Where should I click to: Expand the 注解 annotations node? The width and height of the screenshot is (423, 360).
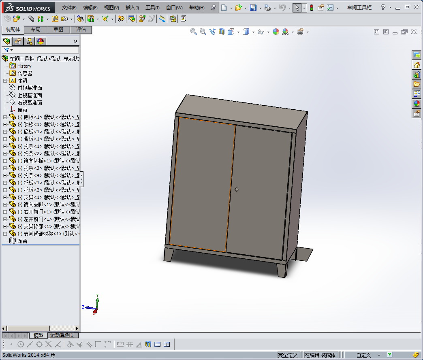click(5, 81)
